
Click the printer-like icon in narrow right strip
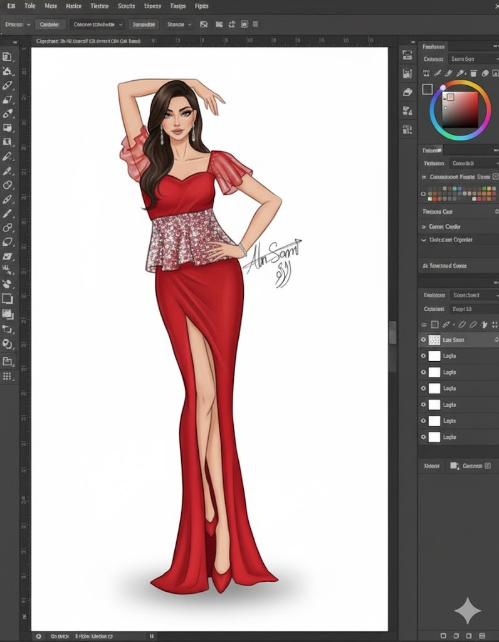coord(407,92)
